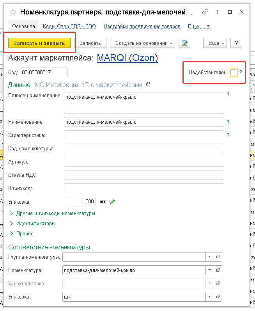Open external link icon next to МС:Интеграция
Screen dimensions: 255x311
[x=148, y=84]
